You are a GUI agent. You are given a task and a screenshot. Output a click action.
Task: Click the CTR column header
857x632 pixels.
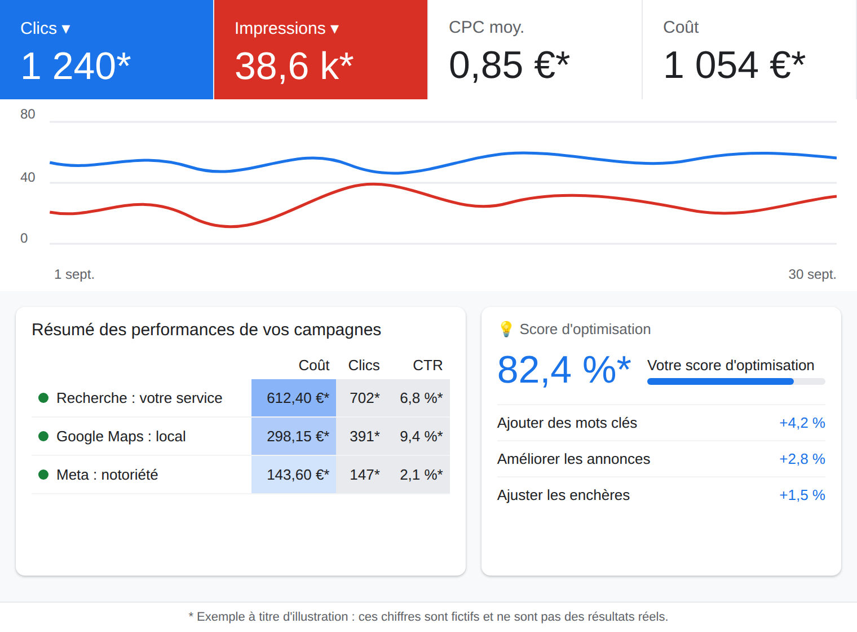[x=427, y=365]
